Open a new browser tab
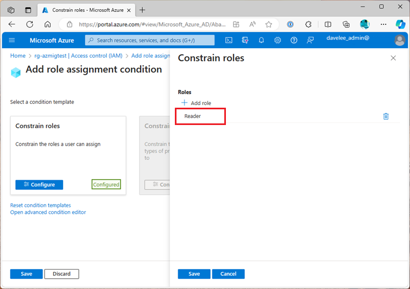The image size is (410, 289). (x=142, y=10)
